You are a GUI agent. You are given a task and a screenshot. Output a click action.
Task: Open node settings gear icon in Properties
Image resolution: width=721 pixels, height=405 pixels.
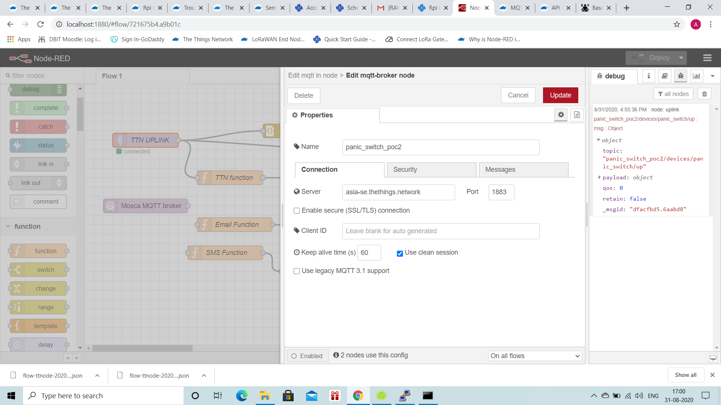coord(561,115)
